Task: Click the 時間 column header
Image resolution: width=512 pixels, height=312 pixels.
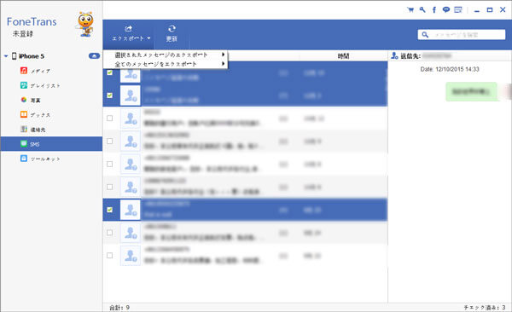Action: tap(344, 56)
